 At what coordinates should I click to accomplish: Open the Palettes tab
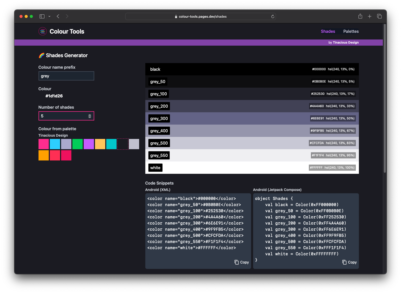pyautogui.click(x=351, y=31)
